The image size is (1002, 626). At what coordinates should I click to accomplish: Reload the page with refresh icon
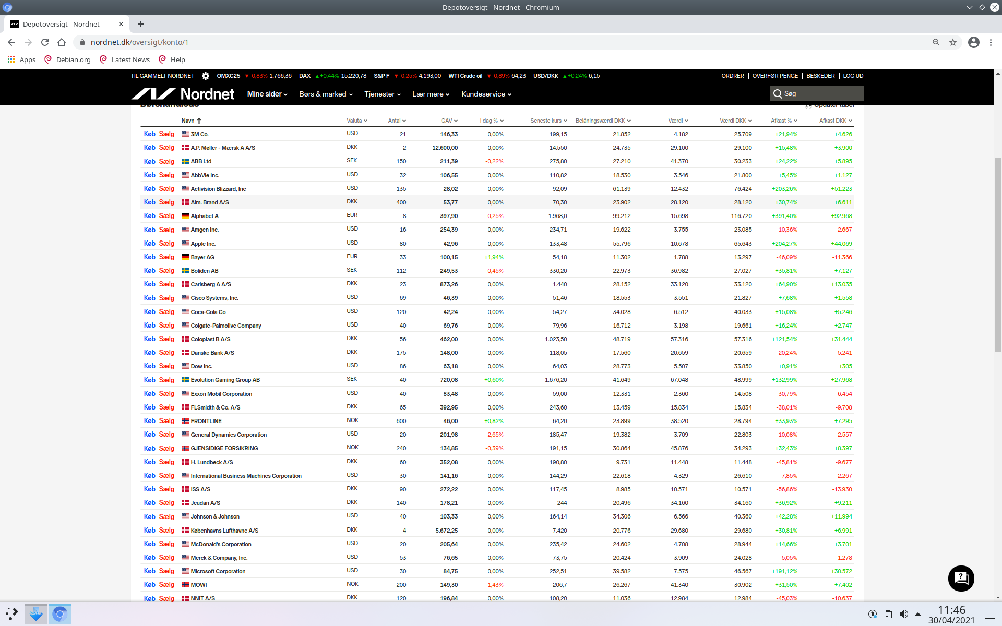(x=45, y=42)
